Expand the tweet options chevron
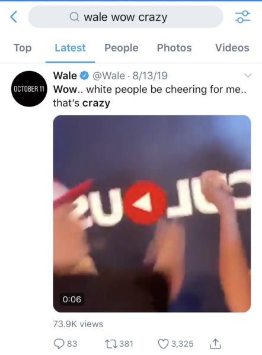The width and height of the screenshot is (262, 355). coord(248,75)
